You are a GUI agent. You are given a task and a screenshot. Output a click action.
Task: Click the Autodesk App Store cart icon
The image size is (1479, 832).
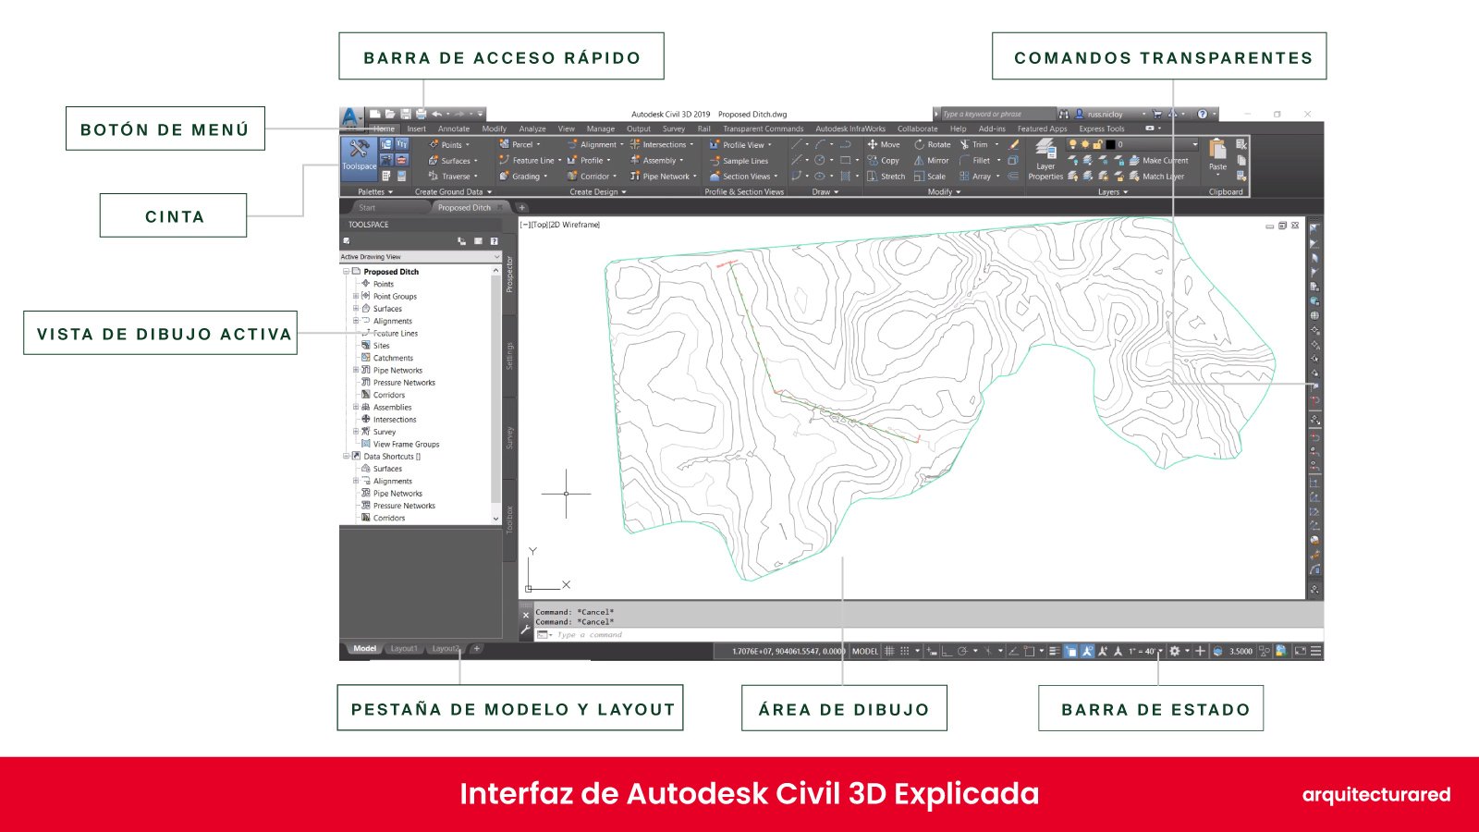click(1156, 114)
